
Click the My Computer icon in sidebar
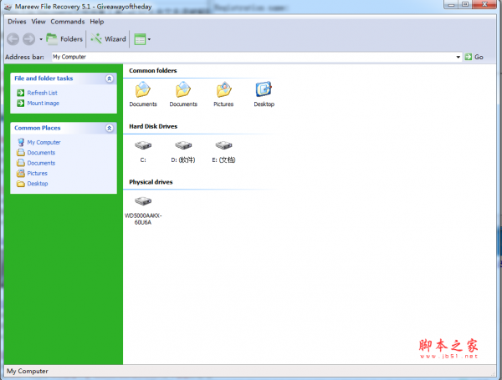pyautogui.click(x=21, y=142)
